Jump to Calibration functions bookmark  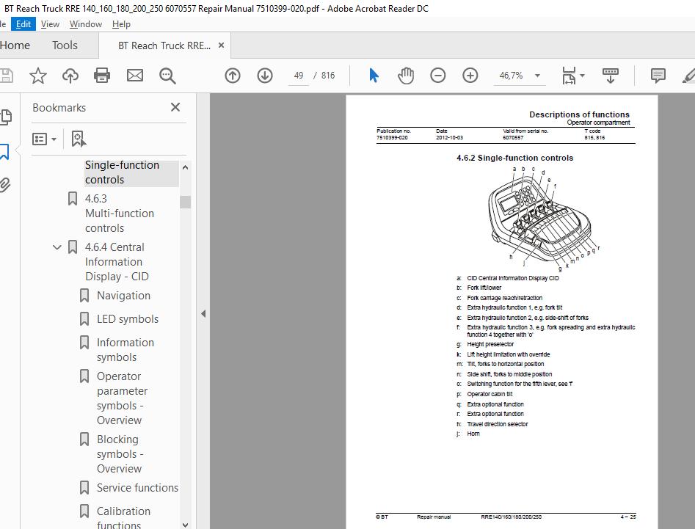(x=123, y=517)
